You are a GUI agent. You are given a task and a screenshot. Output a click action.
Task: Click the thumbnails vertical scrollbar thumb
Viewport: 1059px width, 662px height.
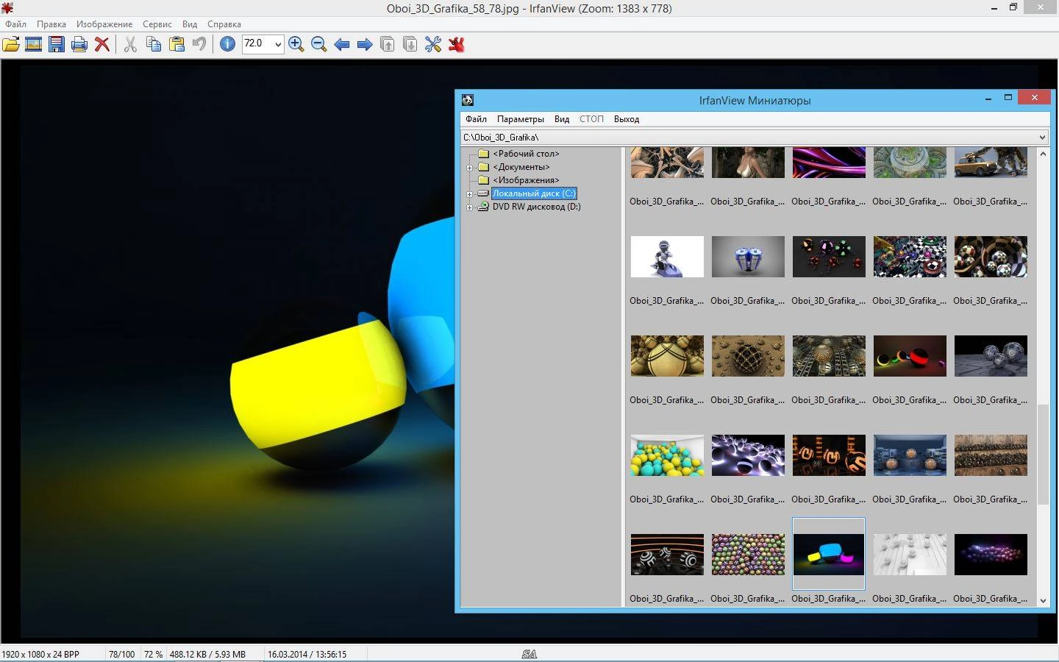(x=1043, y=454)
